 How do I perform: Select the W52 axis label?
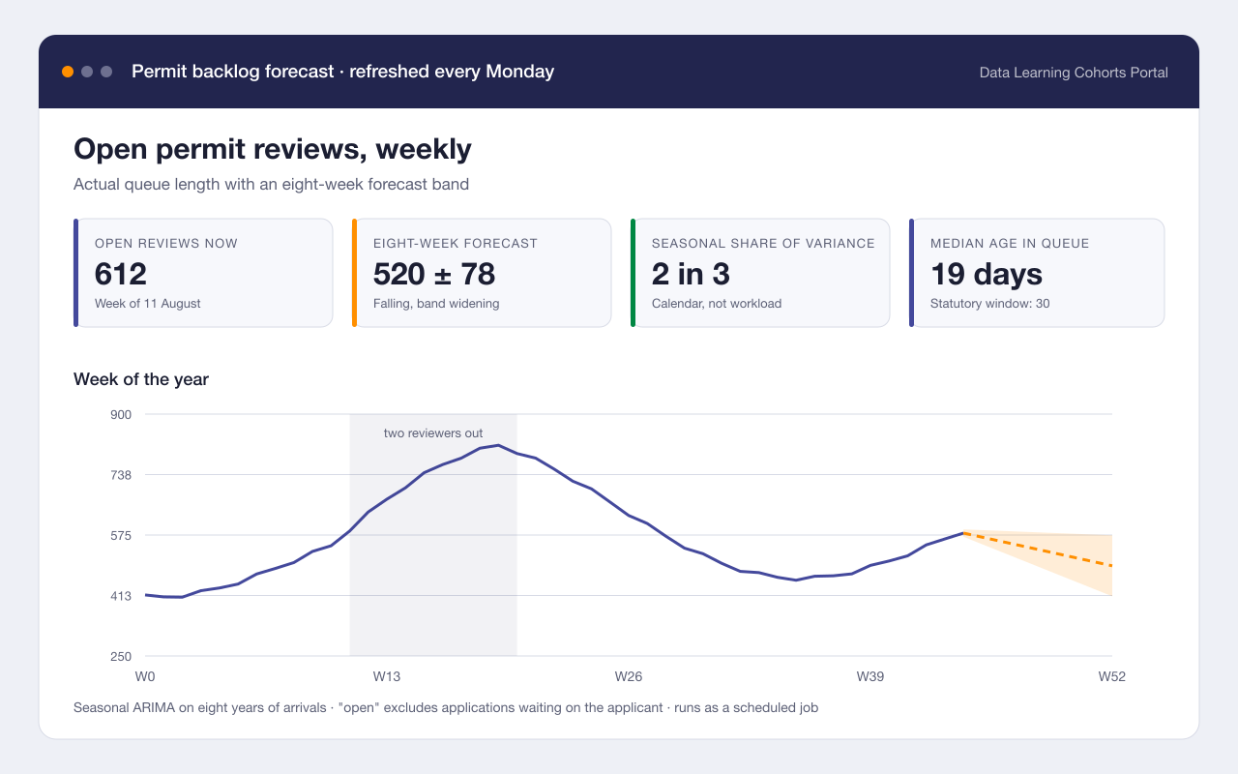[1112, 677]
